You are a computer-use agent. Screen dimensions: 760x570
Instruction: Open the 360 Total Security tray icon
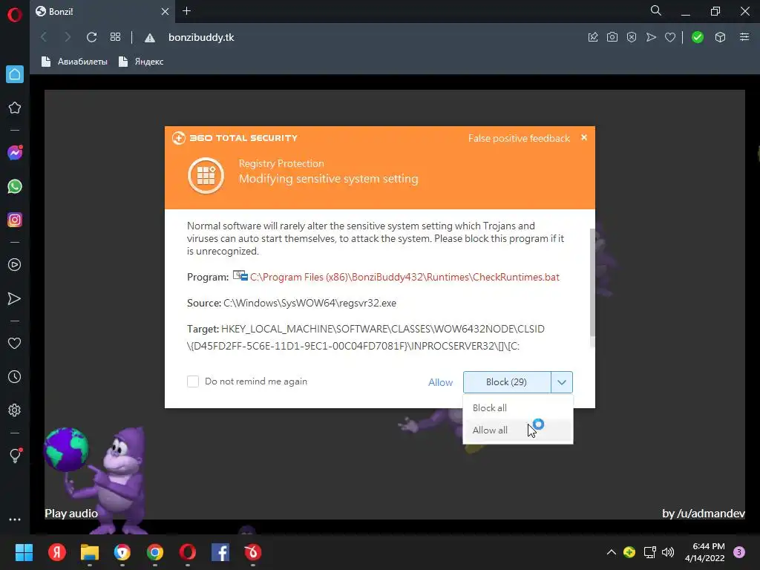click(x=629, y=552)
